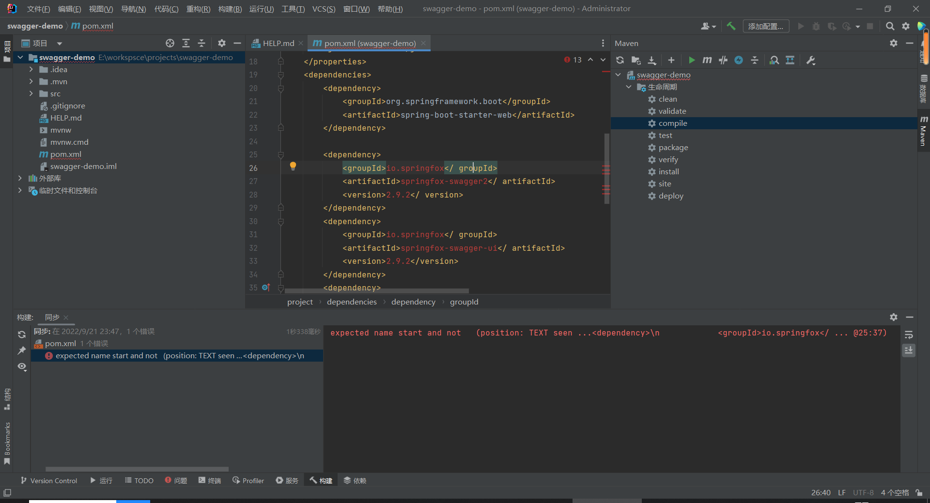Click the dependencies breadcrumb
This screenshot has height=503, width=930.
coord(352,302)
